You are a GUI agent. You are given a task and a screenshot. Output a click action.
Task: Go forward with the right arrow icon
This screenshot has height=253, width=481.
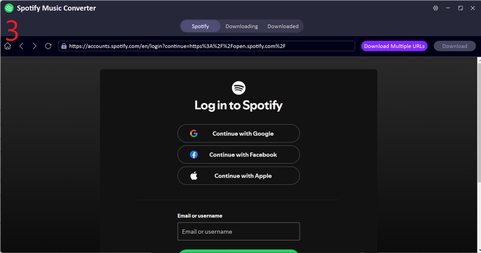(x=34, y=46)
